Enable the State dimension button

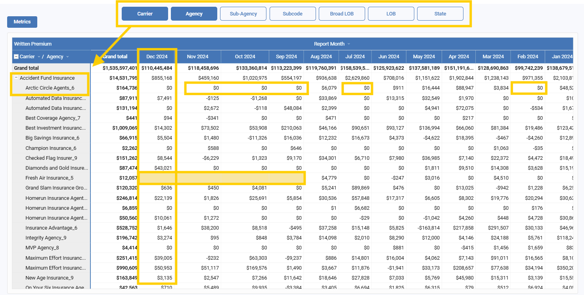point(440,14)
